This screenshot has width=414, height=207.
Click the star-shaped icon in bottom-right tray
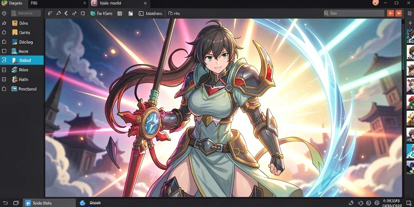pyautogui.click(x=361, y=203)
